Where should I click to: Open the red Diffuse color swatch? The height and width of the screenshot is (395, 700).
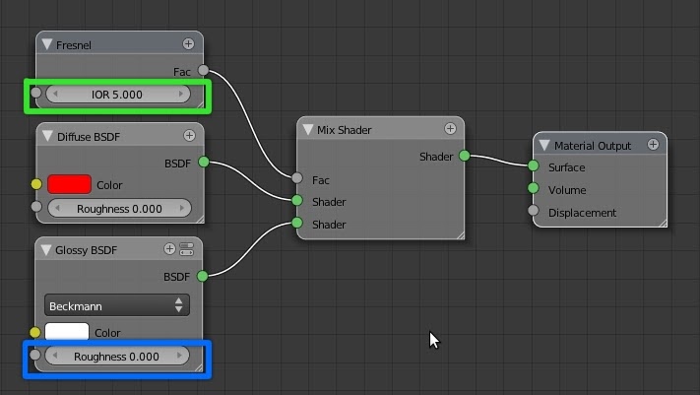[69, 184]
